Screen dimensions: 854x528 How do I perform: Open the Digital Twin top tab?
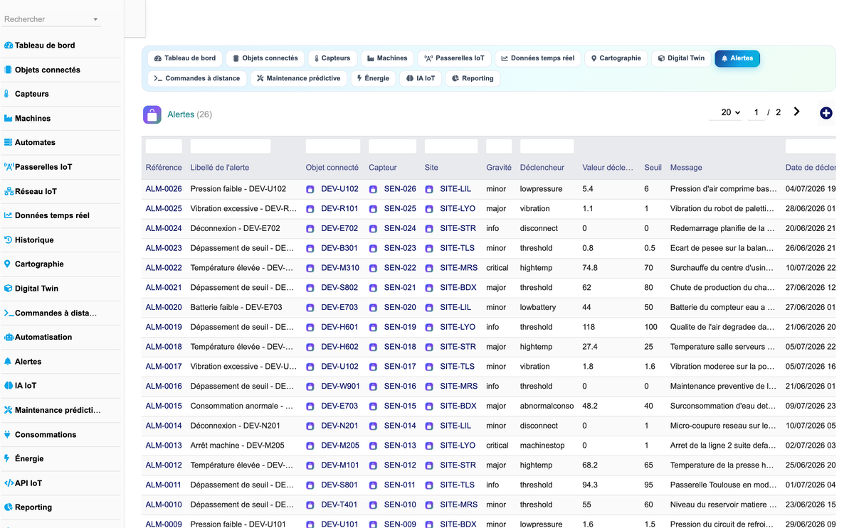click(681, 58)
